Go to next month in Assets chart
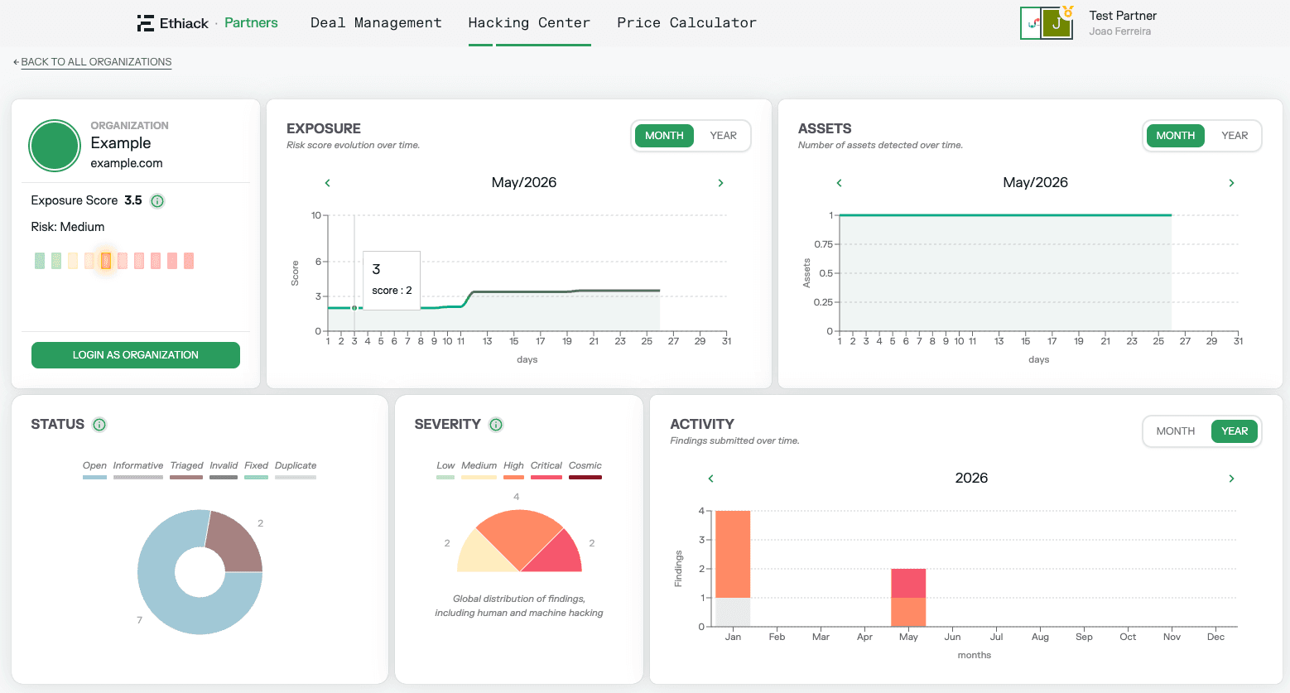The image size is (1290, 693). 1231,183
